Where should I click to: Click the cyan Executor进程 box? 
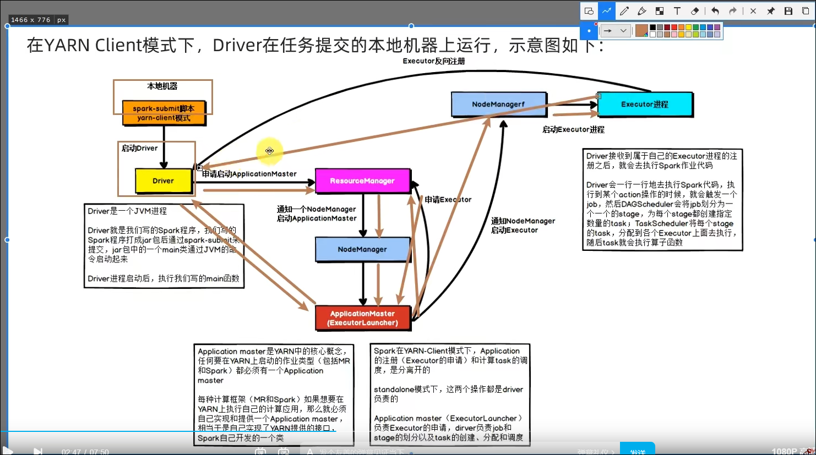pyautogui.click(x=645, y=104)
